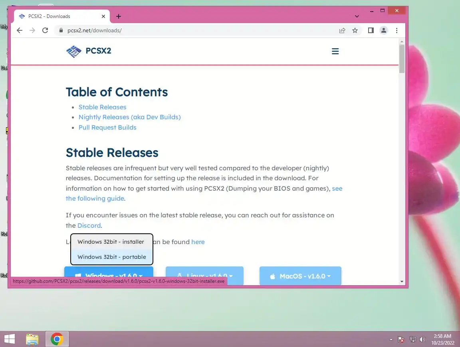
Task: Bookmark this page with the star icon
Action: (355, 30)
